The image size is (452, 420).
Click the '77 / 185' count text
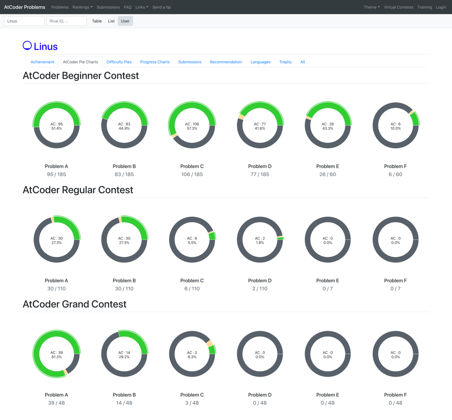coord(260,174)
